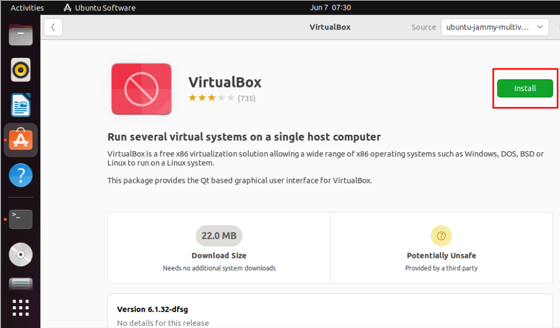Image resolution: width=560 pixels, height=328 pixels.
Task: Click the disc drive icon in dock
Action: coord(21,255)
